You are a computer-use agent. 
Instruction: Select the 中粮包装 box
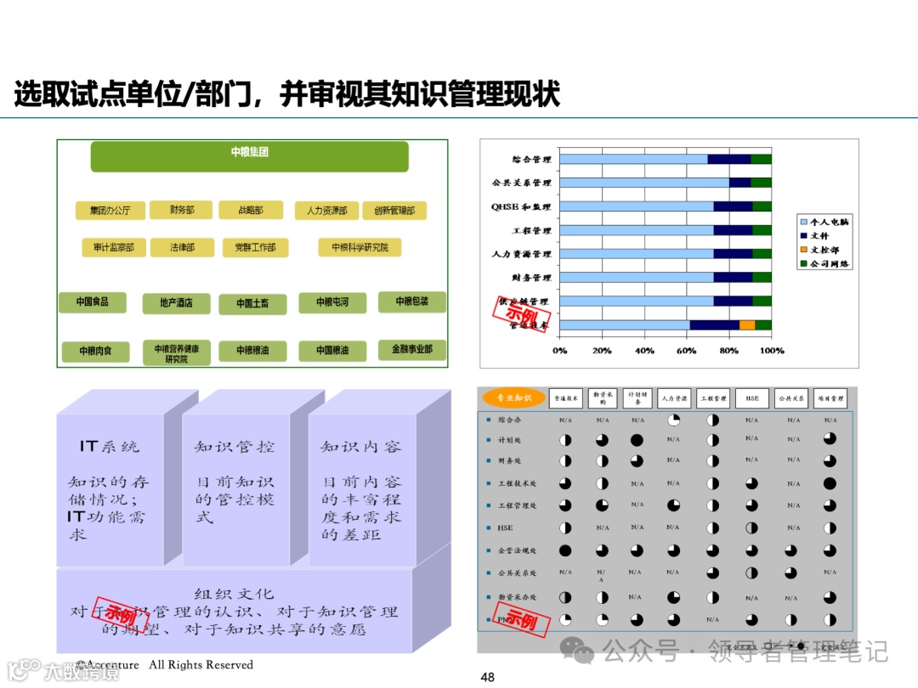[x=412, y=302]
